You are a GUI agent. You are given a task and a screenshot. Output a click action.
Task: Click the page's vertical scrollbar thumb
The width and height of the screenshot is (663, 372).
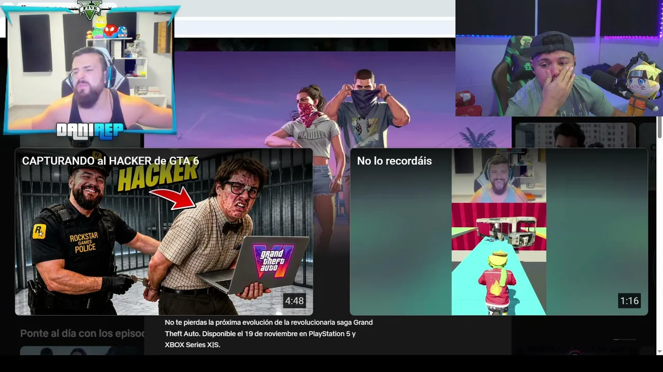659,127
